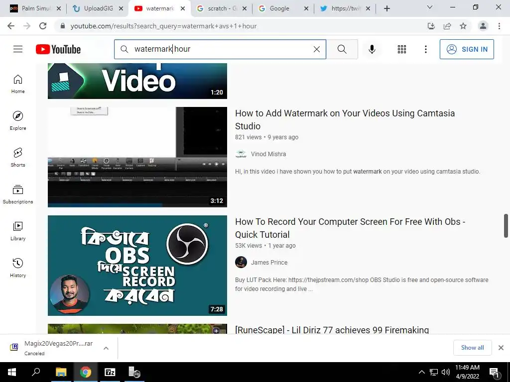This screenshot has width=510, height=382.
Task: Open Chrome three-dot menu
Action: click(x=499, y=26)
